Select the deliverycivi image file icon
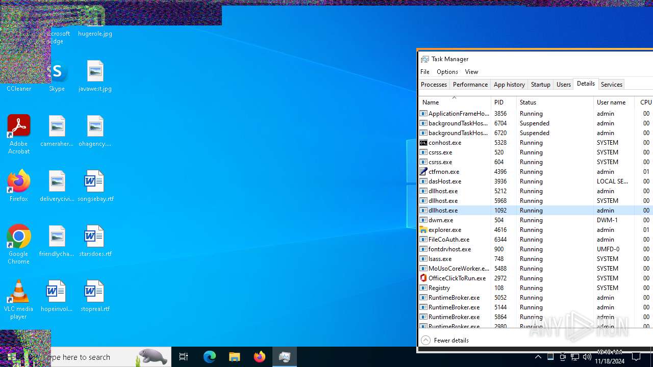Viewport: 653px width, 367px height. [57, 186]
